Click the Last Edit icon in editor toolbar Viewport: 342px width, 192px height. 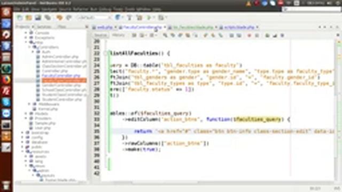134,35
